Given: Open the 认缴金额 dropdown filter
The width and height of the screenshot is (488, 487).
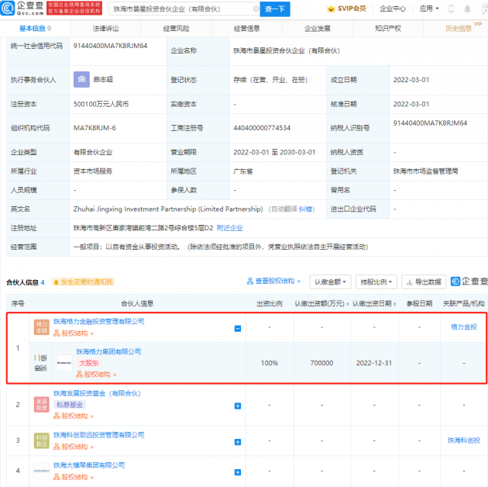Looking at the screenshot, I should (x=330, y=282).
